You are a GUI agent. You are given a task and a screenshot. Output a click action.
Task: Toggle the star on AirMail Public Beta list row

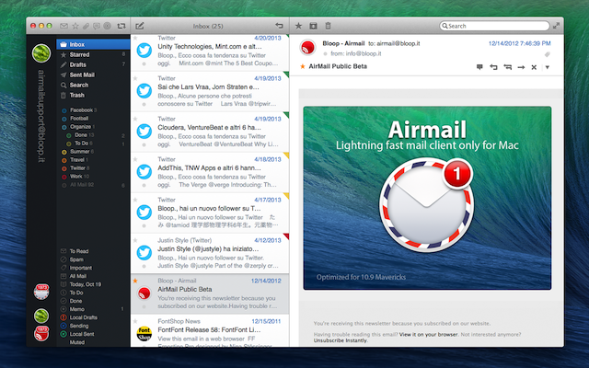click(135, 281)
